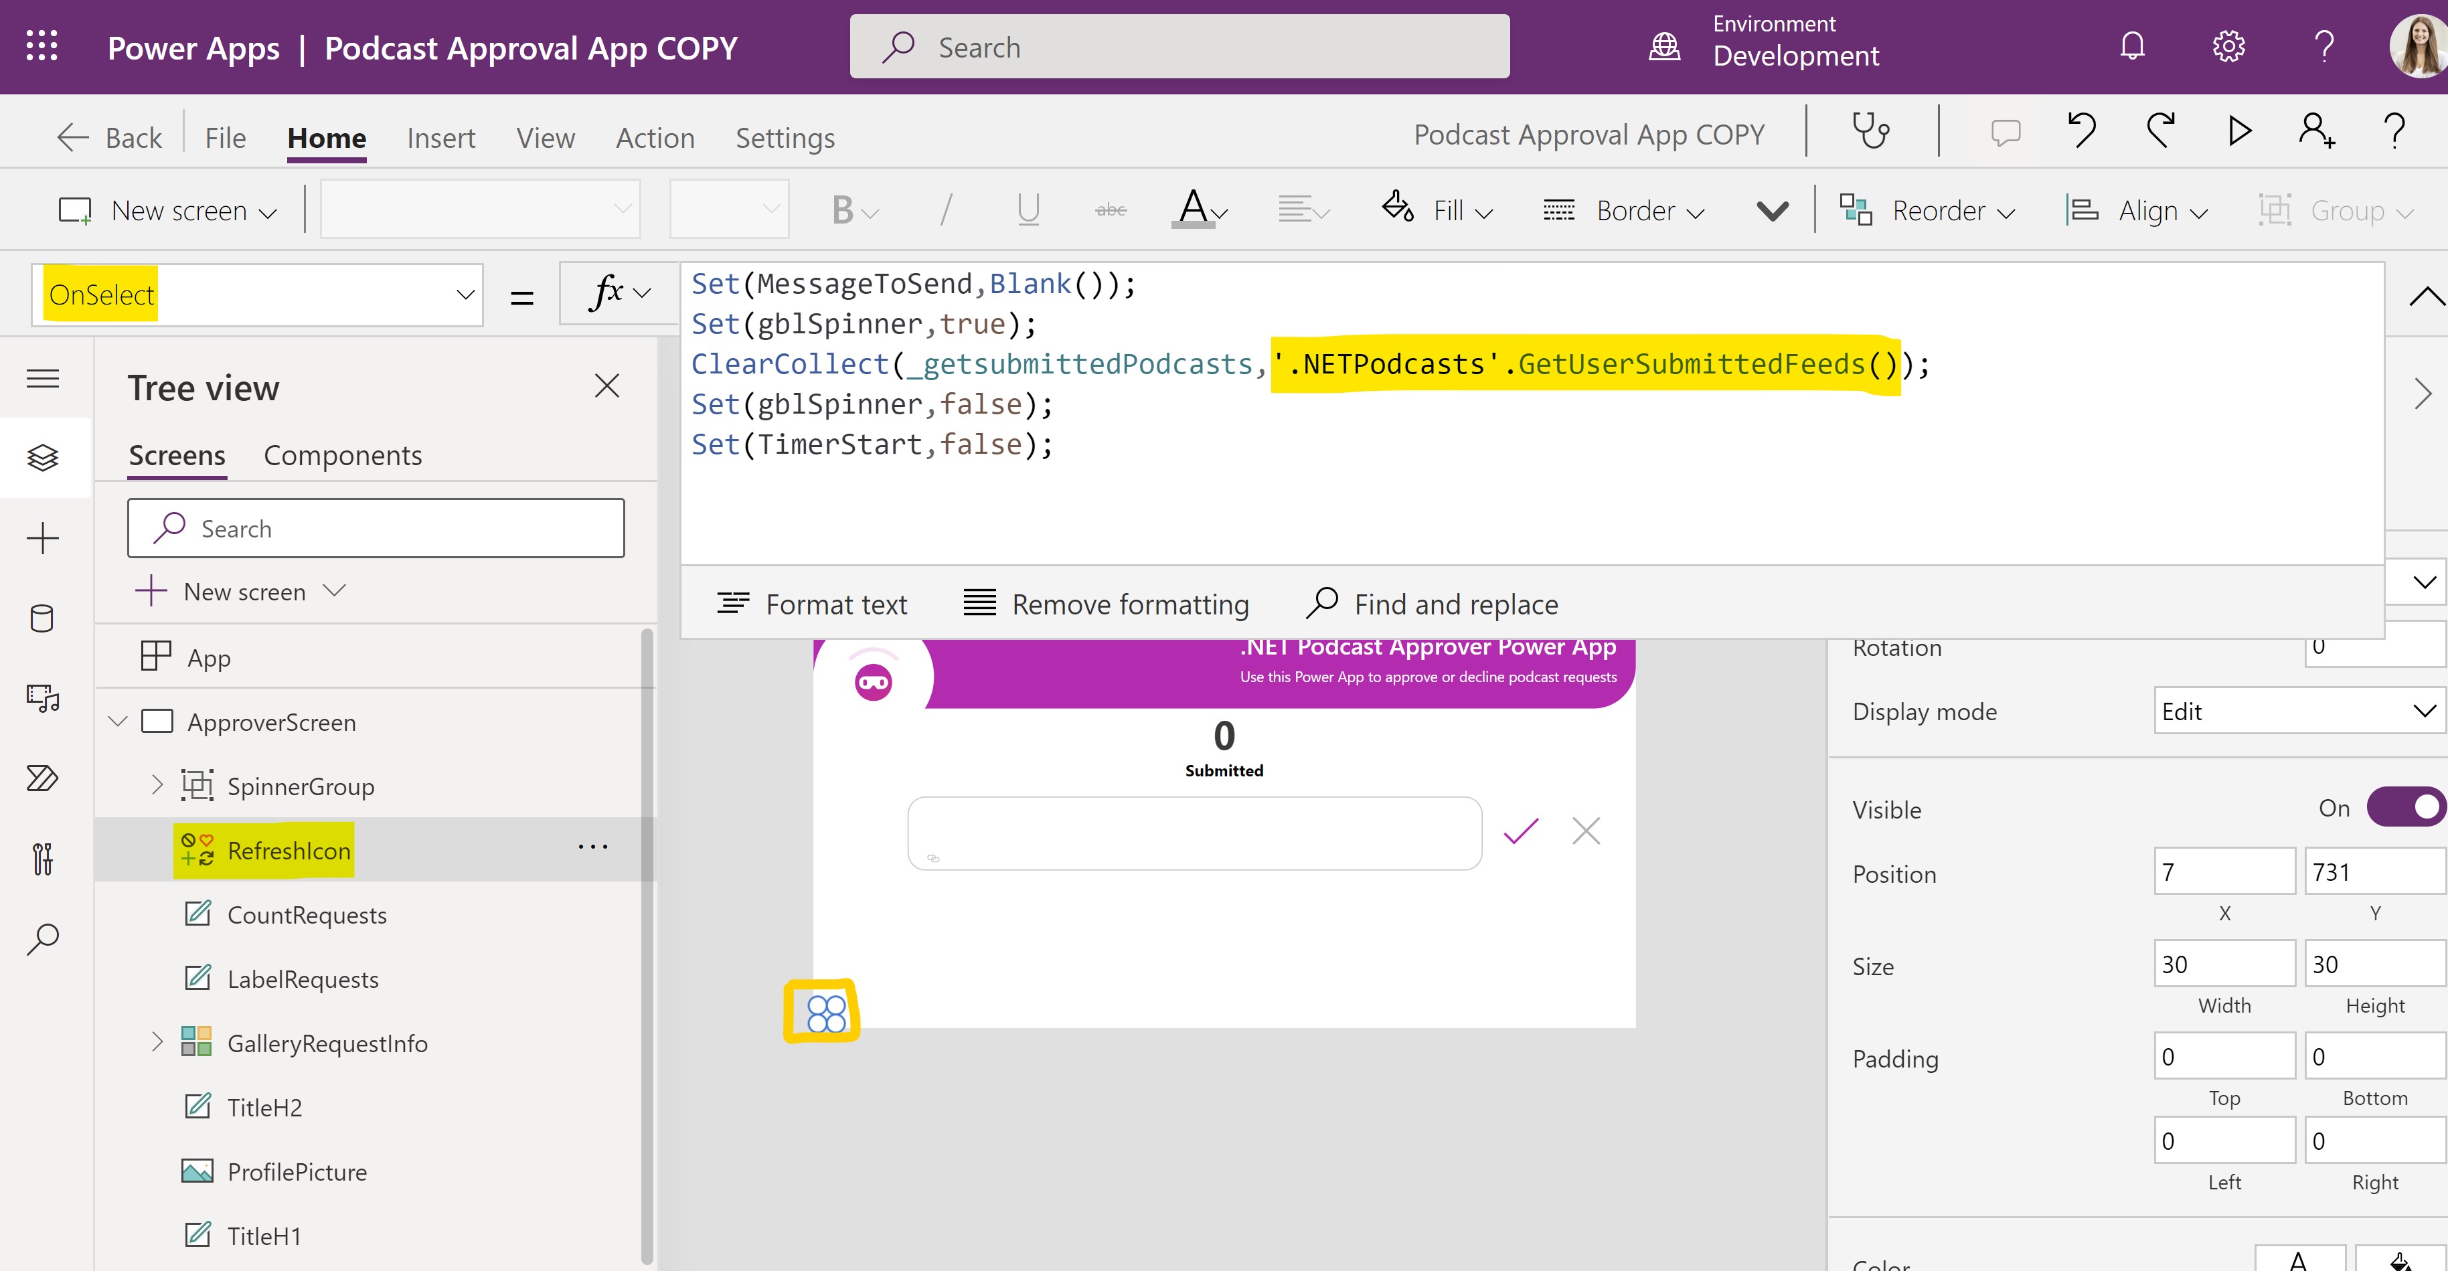Select the Format text toolbar icon
The width and height of the screenshot is (2448, 1271).
734,604
